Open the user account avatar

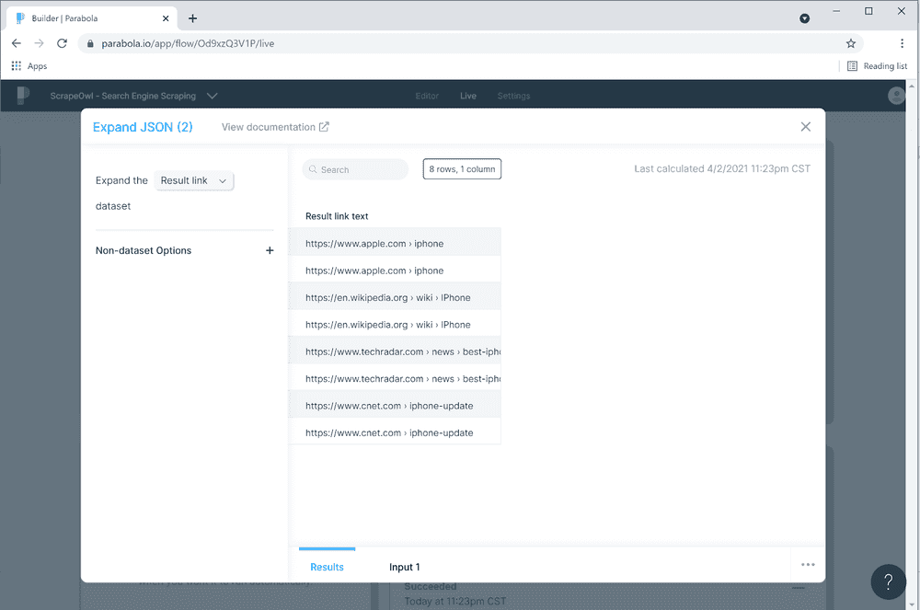896,95
